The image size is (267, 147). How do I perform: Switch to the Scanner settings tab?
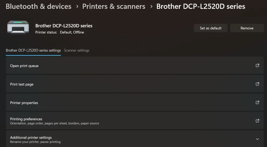point(77,50)
